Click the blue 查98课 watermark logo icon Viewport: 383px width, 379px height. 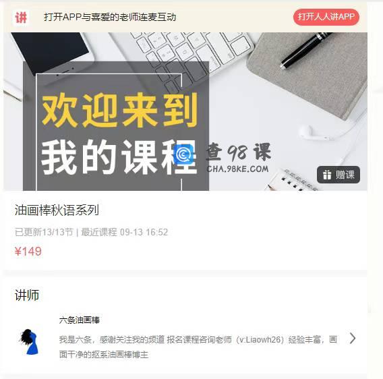(183, 154)
